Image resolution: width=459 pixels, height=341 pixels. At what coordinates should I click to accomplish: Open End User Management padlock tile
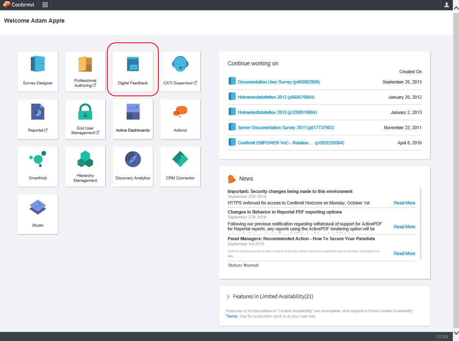pyautogui.click(x=85, y=119)
